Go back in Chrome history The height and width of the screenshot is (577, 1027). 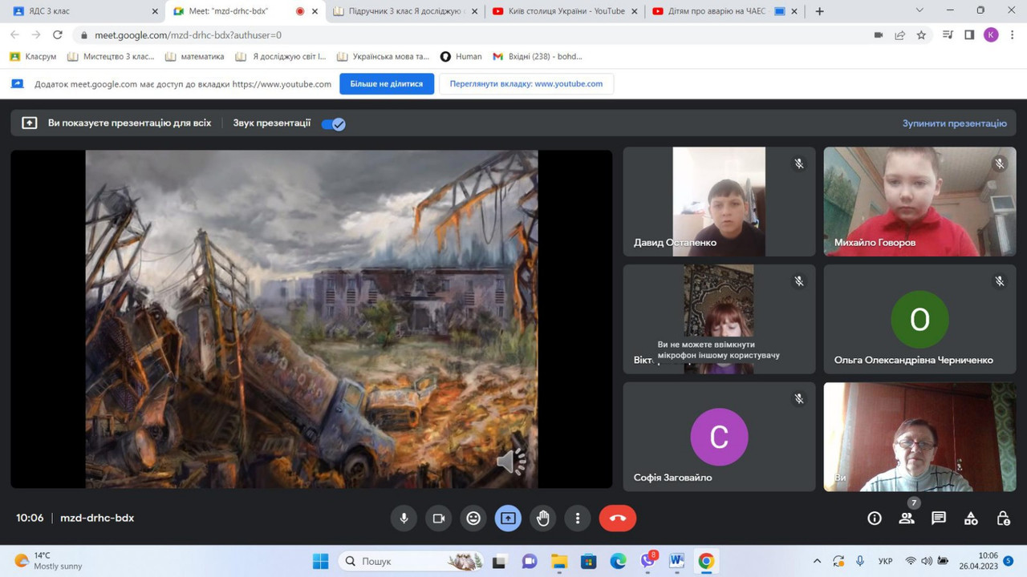click(14, 35)
